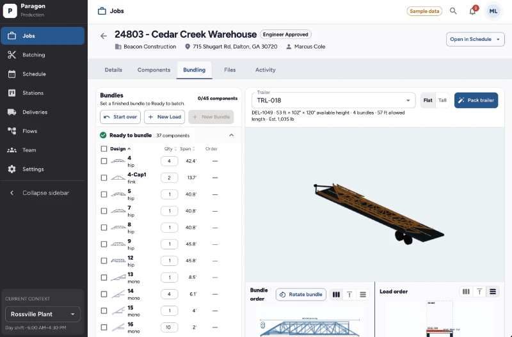Go back with the arrow beside job title
Screen dimensions: 512x337
click(104, 36)
